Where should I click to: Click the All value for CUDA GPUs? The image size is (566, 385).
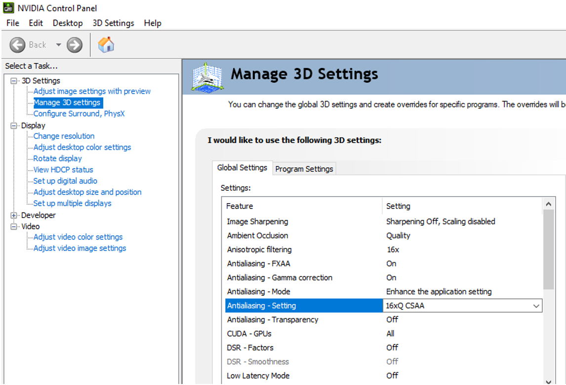click(390, 334)
